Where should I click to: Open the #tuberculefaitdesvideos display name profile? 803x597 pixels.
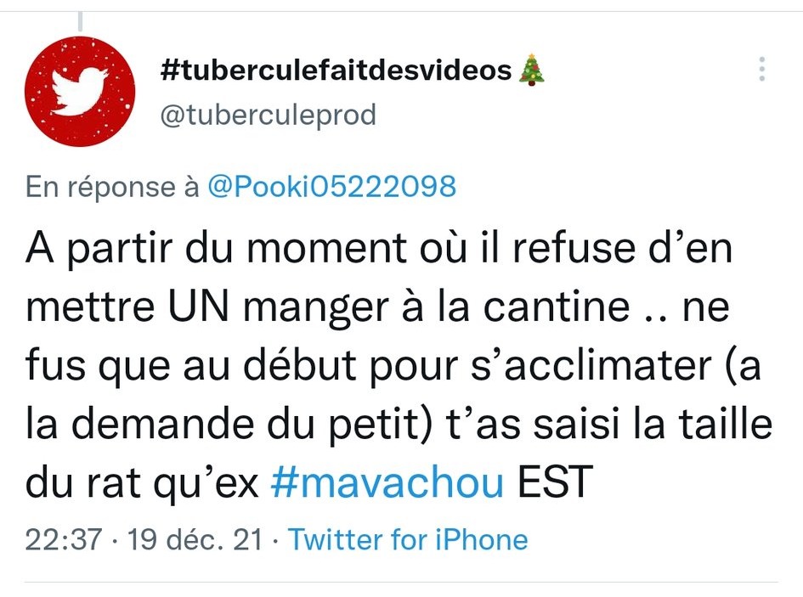pos(336,70)
